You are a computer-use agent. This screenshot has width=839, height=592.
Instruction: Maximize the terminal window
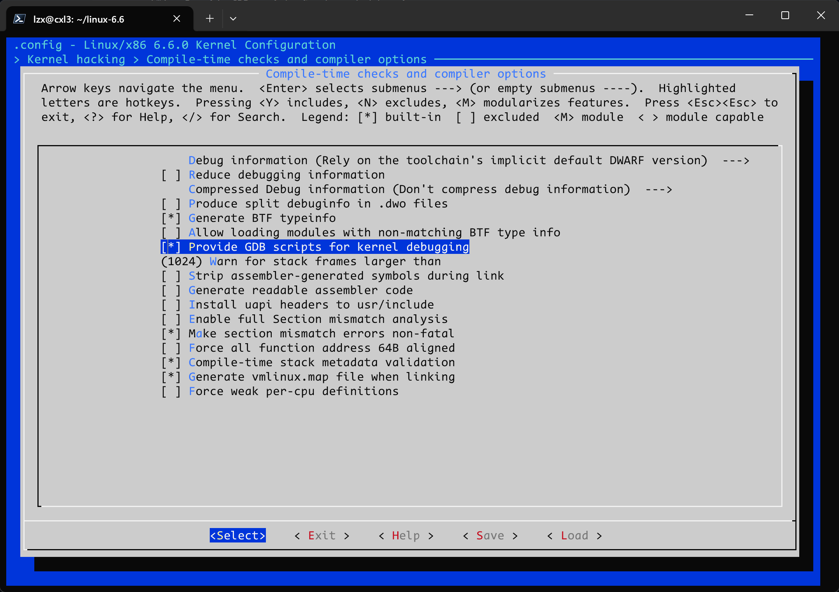point(785,15)
